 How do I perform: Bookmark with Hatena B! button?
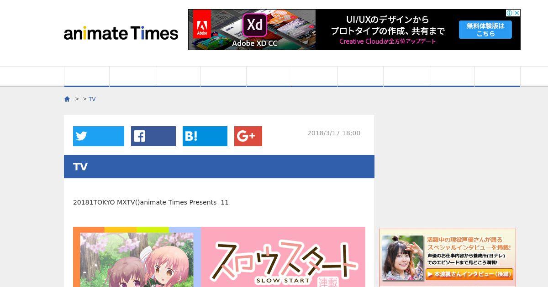pos(205,136)
